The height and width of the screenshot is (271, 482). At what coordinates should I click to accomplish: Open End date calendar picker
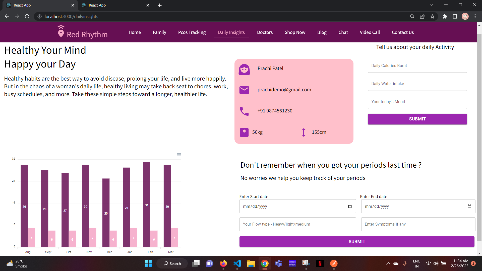coord(469,206)
